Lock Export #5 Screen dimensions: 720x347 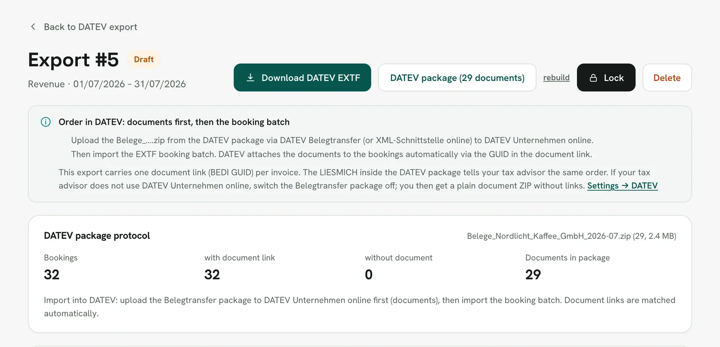coord(606,77)
